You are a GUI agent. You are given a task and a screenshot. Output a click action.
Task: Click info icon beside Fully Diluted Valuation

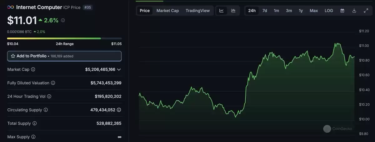click(53, 83)
